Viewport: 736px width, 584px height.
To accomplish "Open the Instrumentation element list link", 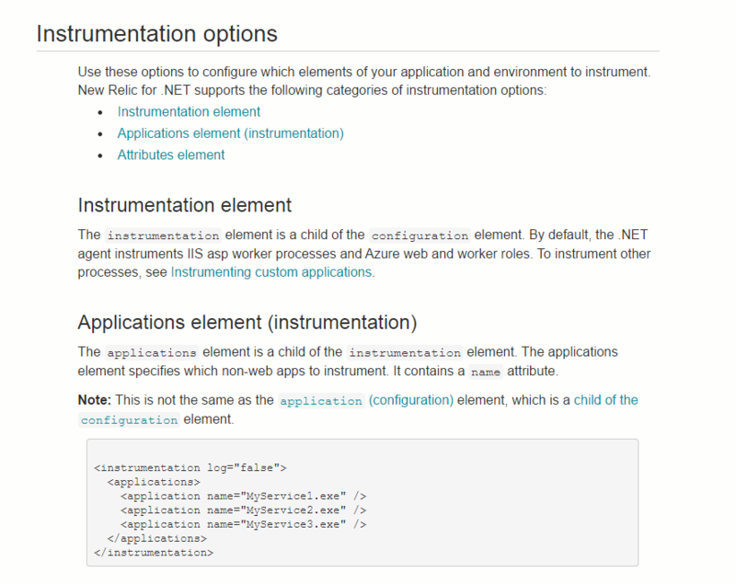I will coord(189,111).
